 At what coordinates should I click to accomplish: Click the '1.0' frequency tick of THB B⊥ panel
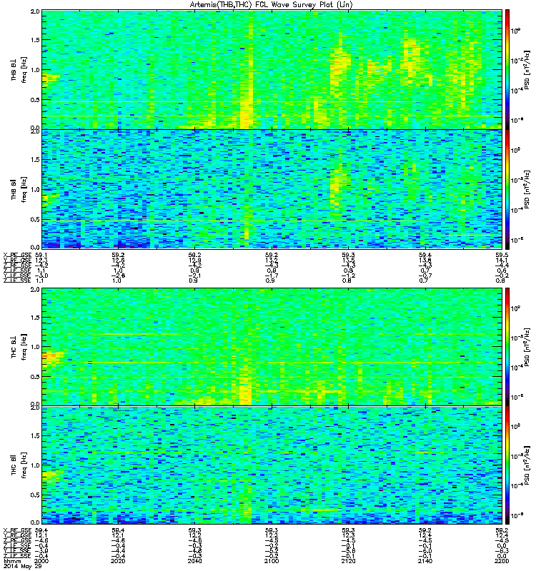coord(35,70)
